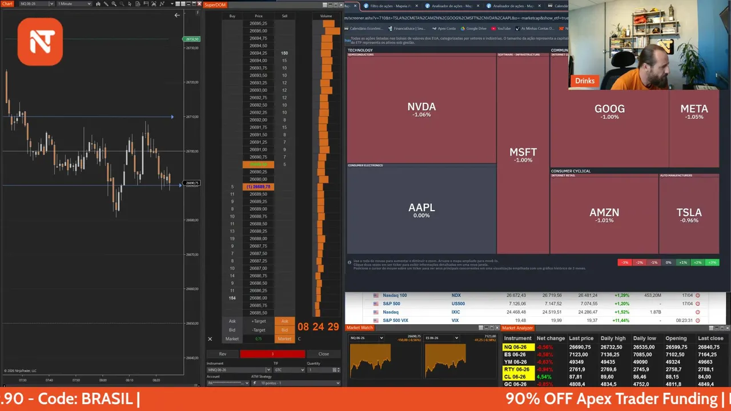Screen dimensions: 731x411
Task: Open the ATM Strategy dropdown
Action: [x=338, y=383]
